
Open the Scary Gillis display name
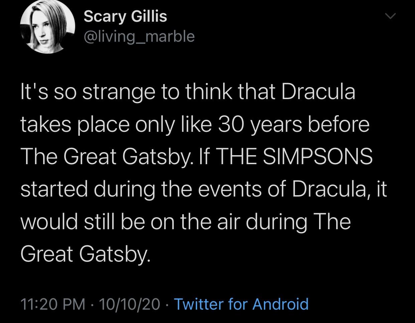pos(125,17)
